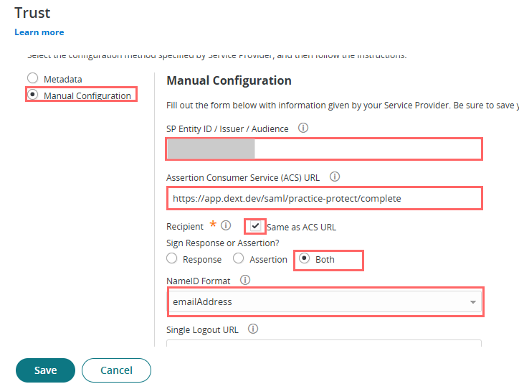Click info icon beside SP Entity ID
The height and width of the screenshot is (389, 519).
tap(303, 129)
